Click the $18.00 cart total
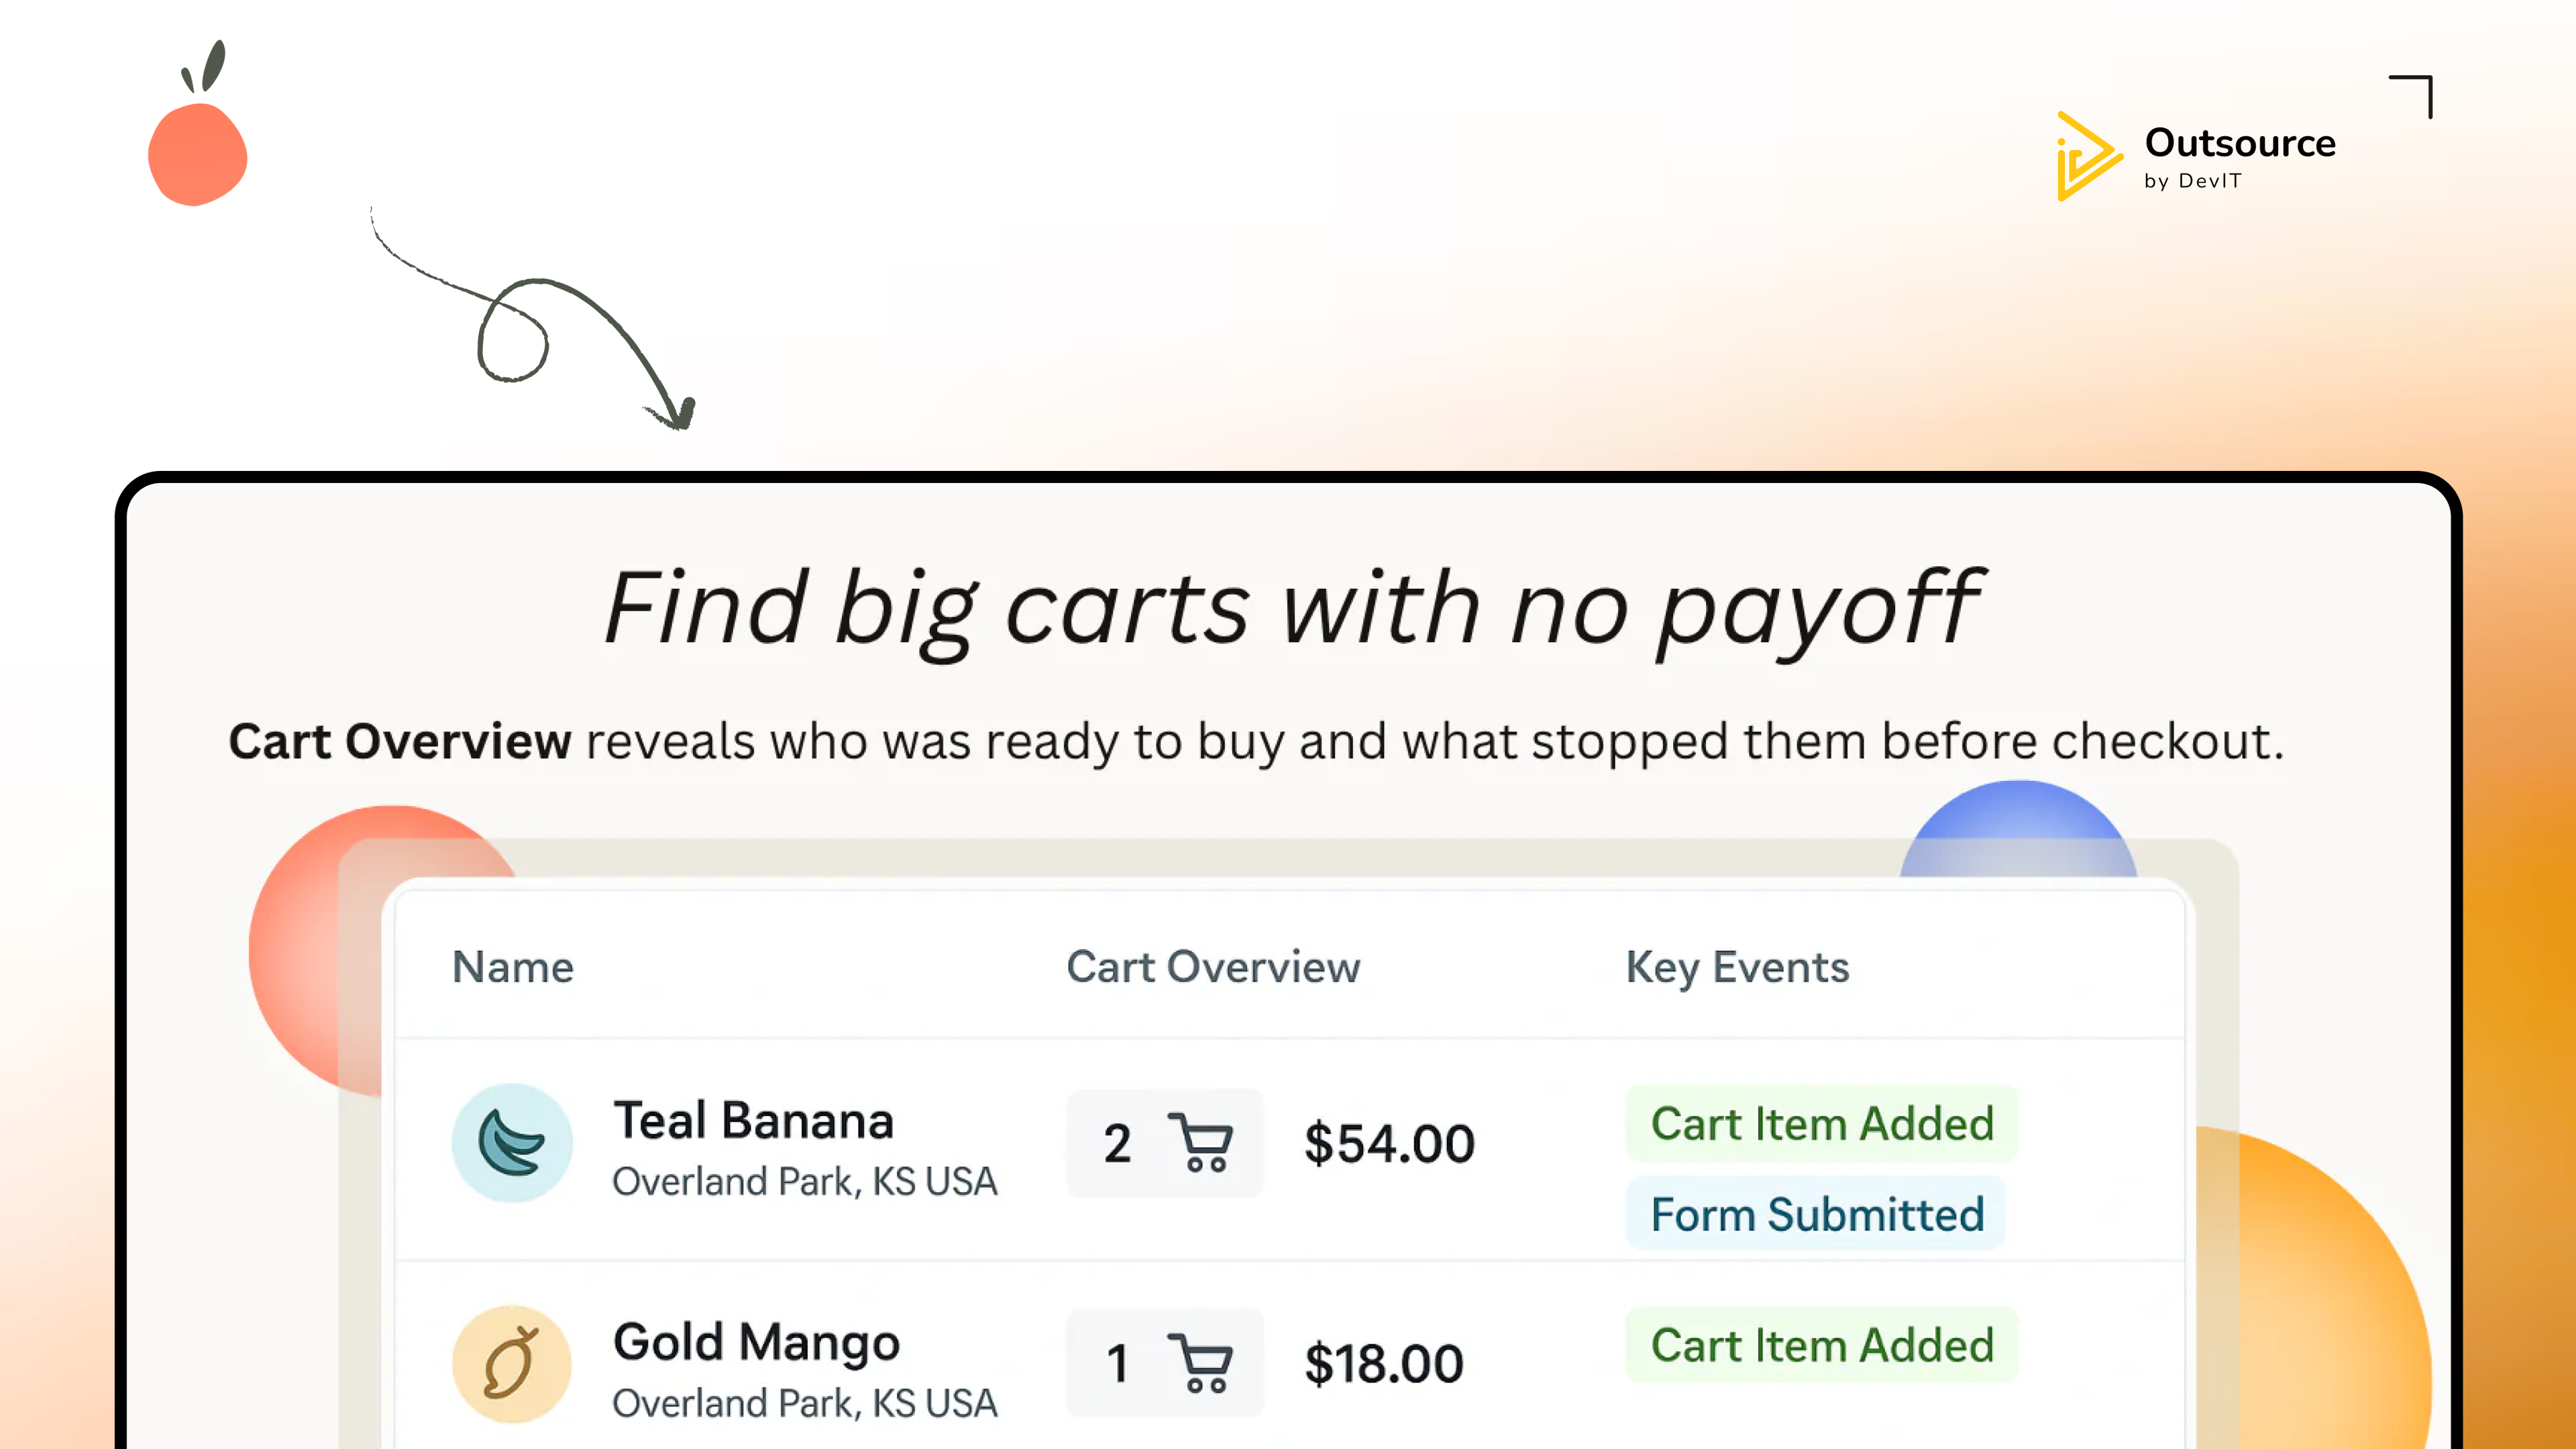This screenshot has height=1449, width=2576. [1384, 1363]
